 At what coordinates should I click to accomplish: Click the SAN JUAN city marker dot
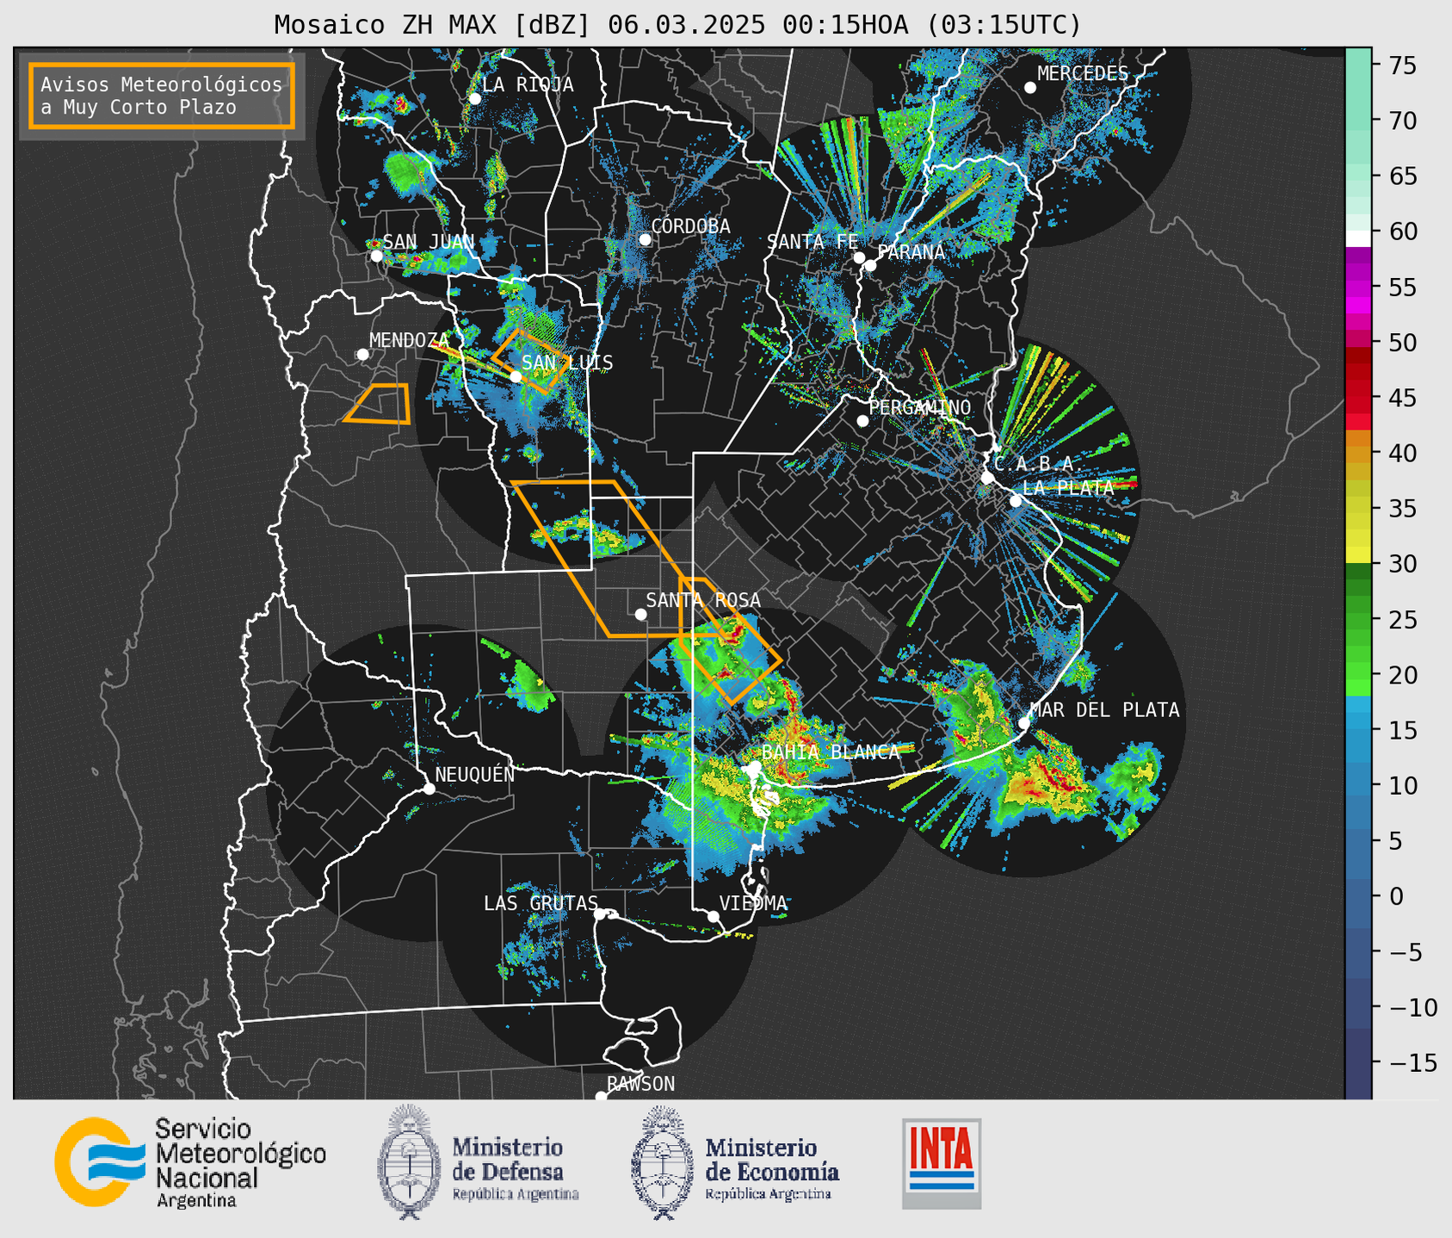[376, 255]
